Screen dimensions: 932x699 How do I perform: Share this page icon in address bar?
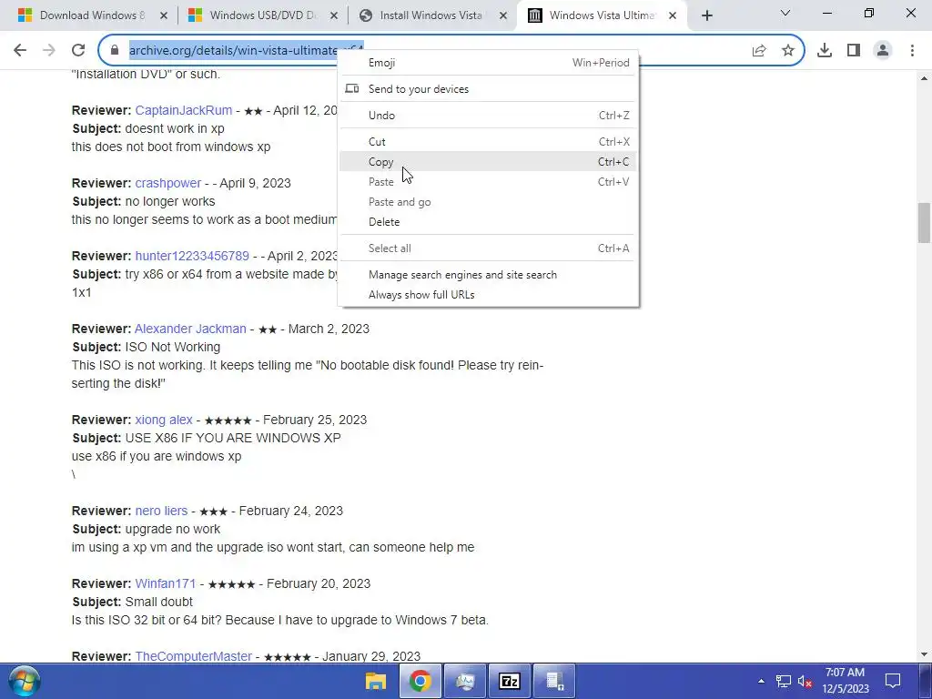pos(759,51)
